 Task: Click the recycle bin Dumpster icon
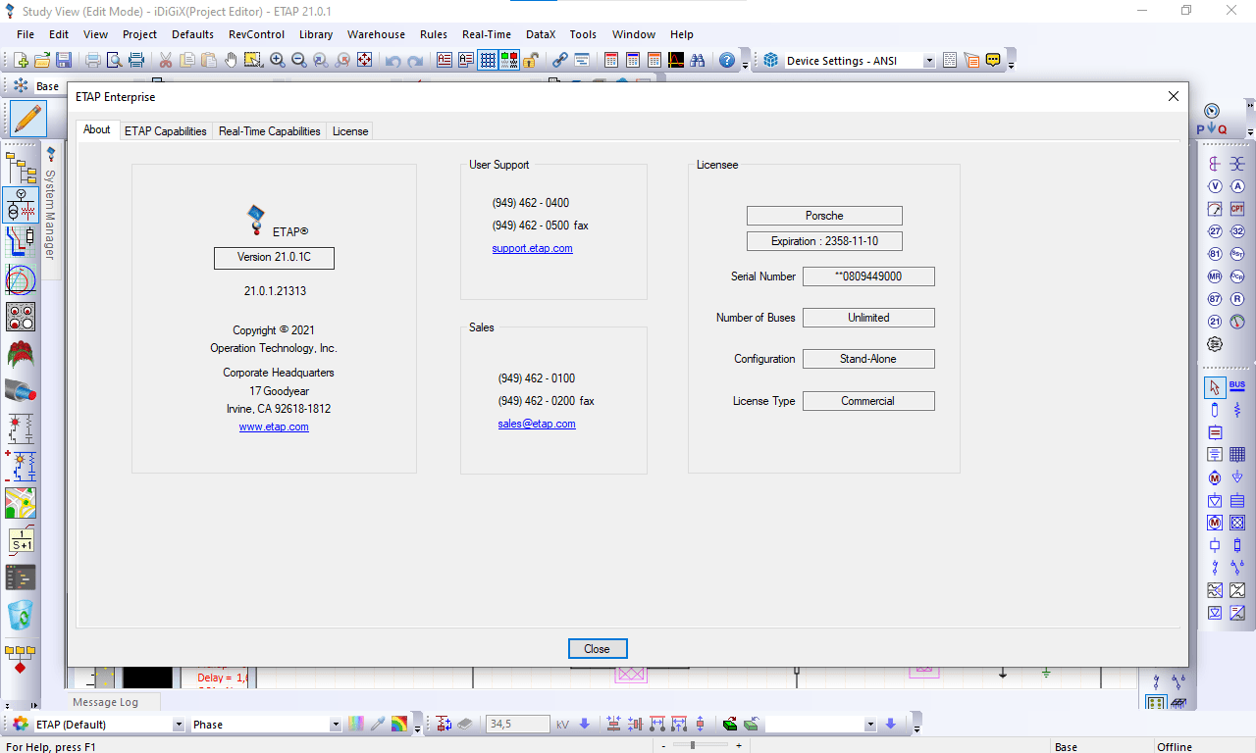coord(22,615)
